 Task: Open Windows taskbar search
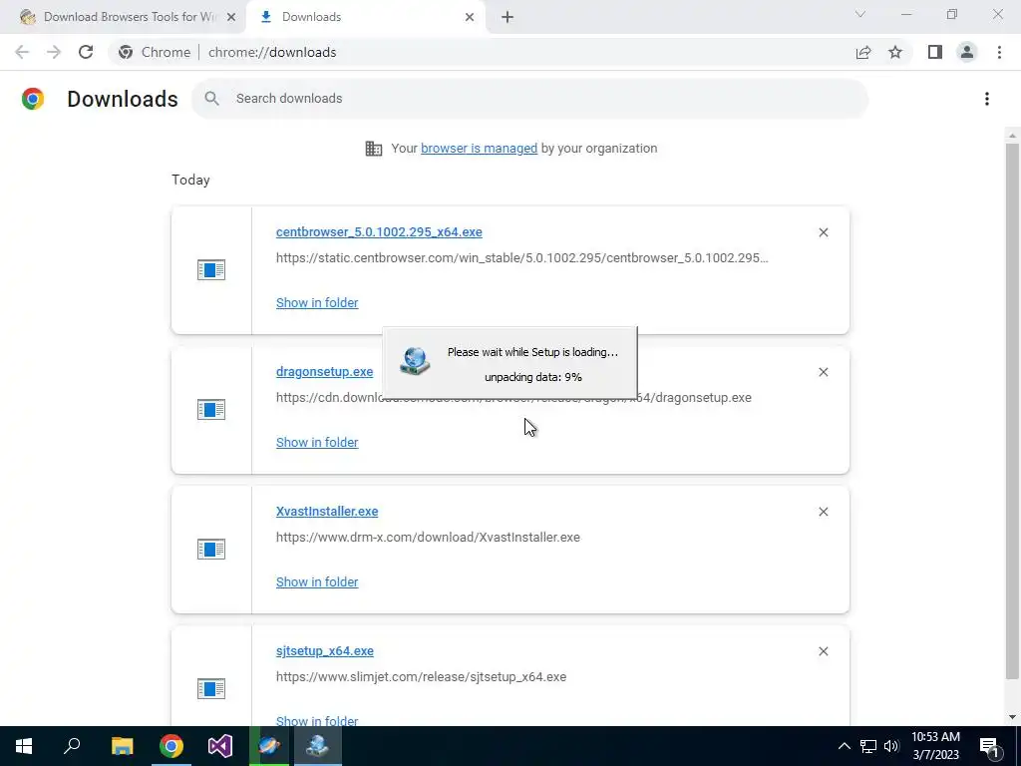click(72, 746)
